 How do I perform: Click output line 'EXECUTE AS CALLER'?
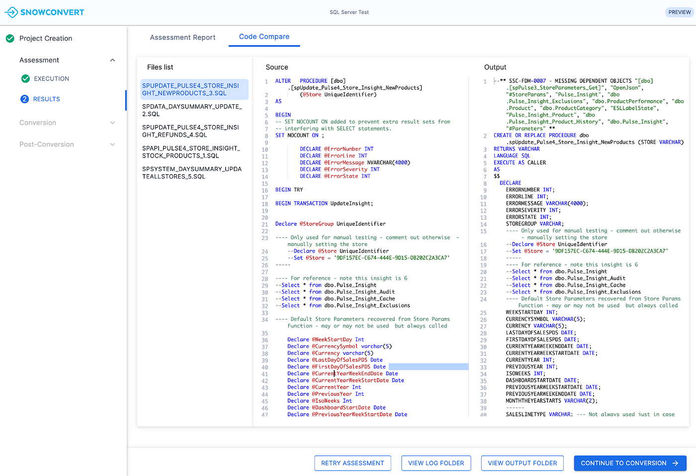[x=520, y=162]
